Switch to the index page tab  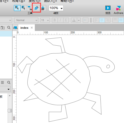pyautogui.click(x=24, y=28)
